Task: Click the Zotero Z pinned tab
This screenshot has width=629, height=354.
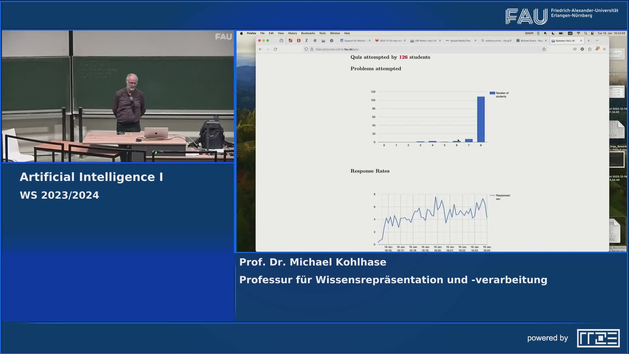Action: pos(306,41)
